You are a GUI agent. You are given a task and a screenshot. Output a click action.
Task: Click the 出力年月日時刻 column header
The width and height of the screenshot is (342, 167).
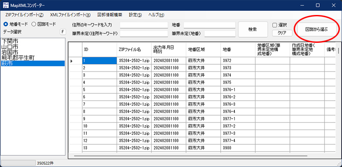pyautogui.click(x=169, y=50)
